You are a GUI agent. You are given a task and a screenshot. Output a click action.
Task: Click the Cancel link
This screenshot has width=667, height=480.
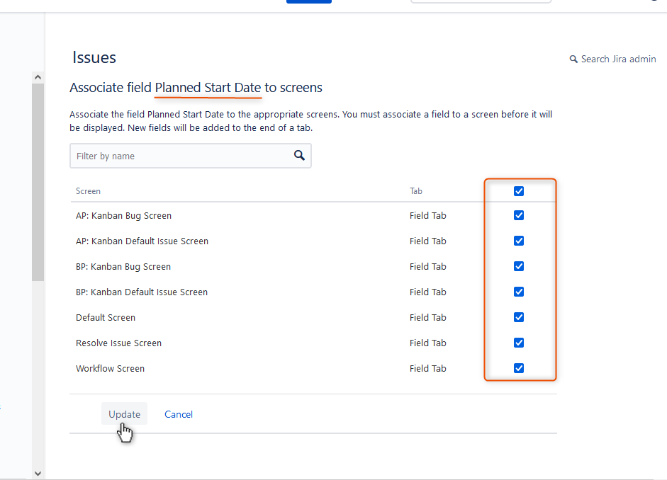pyautogui.click(x=178, y=414)
